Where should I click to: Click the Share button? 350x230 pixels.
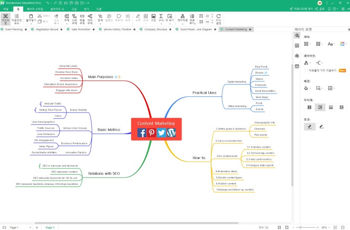[x=319, y=9]
